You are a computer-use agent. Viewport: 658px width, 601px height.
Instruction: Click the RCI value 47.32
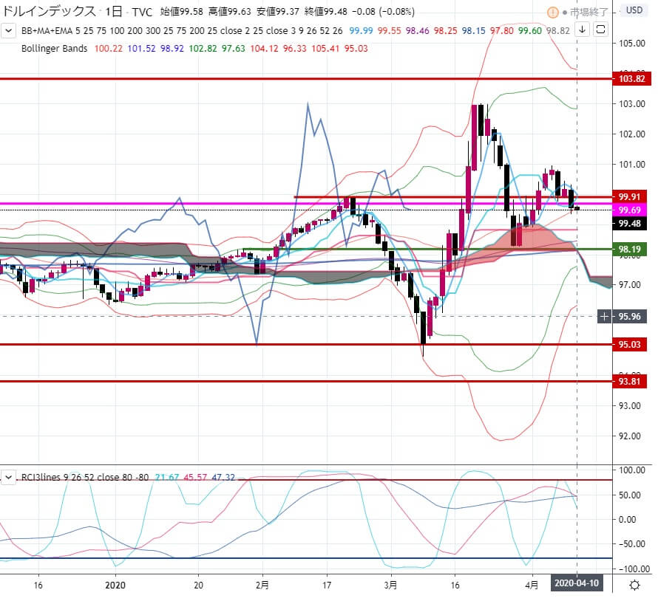tap(223, 478)
